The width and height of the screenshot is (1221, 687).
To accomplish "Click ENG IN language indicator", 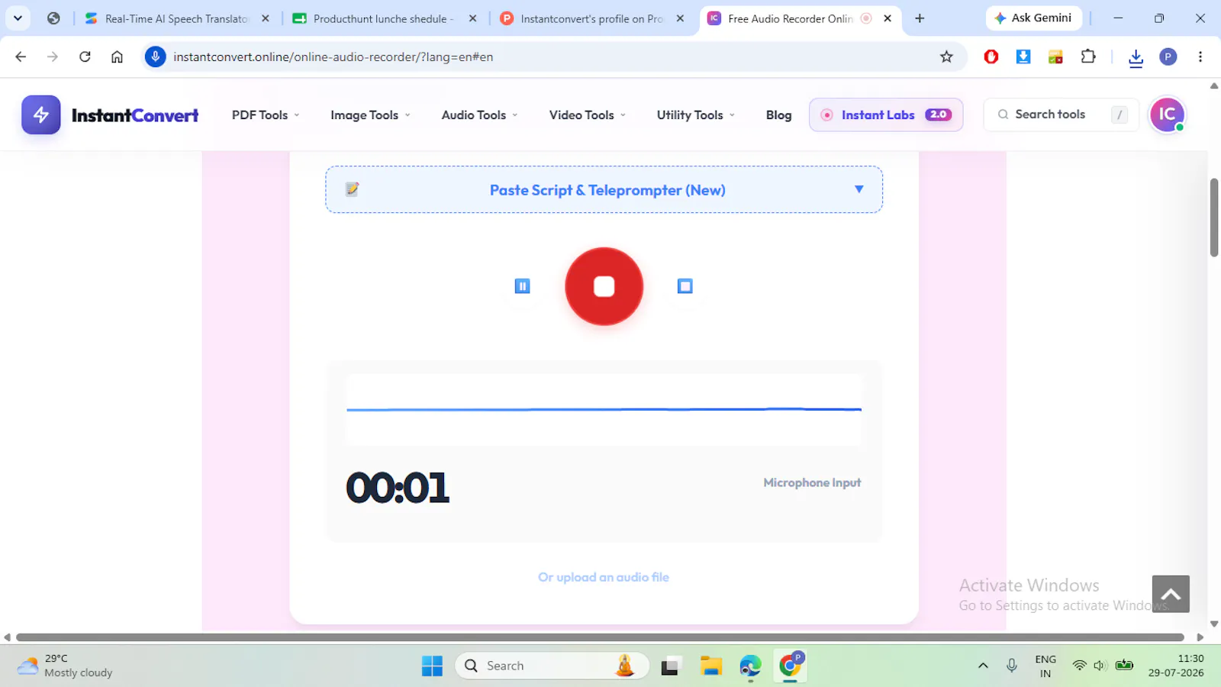I will click(1045, 666).
